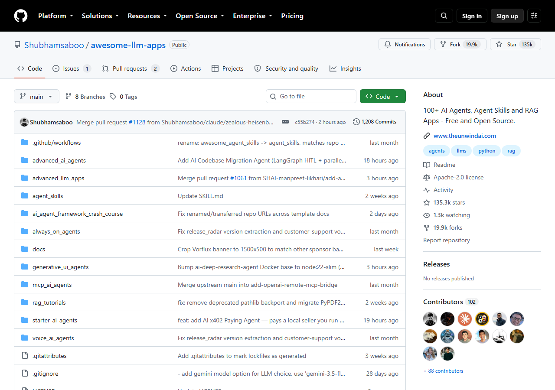Click the Pricing link
555x390 pixels.
pyautogui.click(x=292, y=16)
